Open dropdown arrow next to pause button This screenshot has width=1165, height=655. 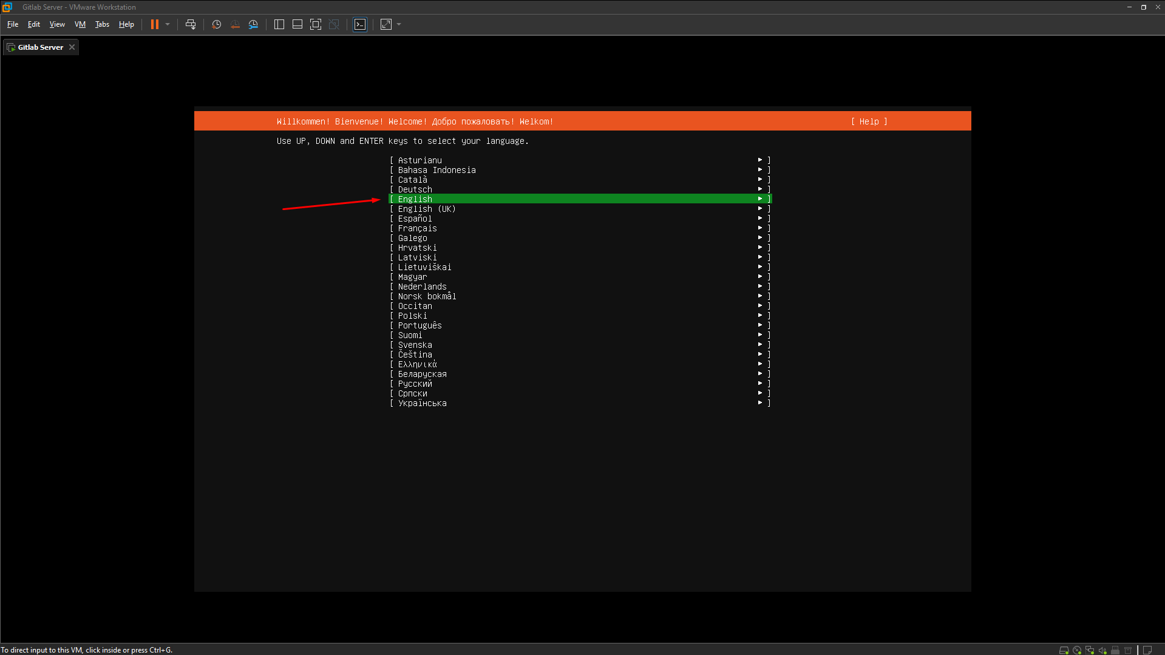point(168,24)
